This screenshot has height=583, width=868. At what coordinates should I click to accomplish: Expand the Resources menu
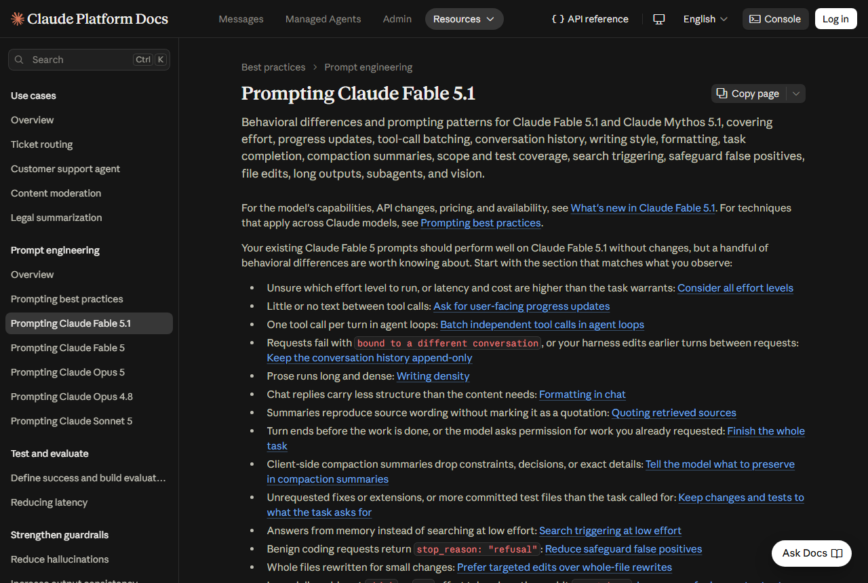pyautogui.click(x=464, y=19)
